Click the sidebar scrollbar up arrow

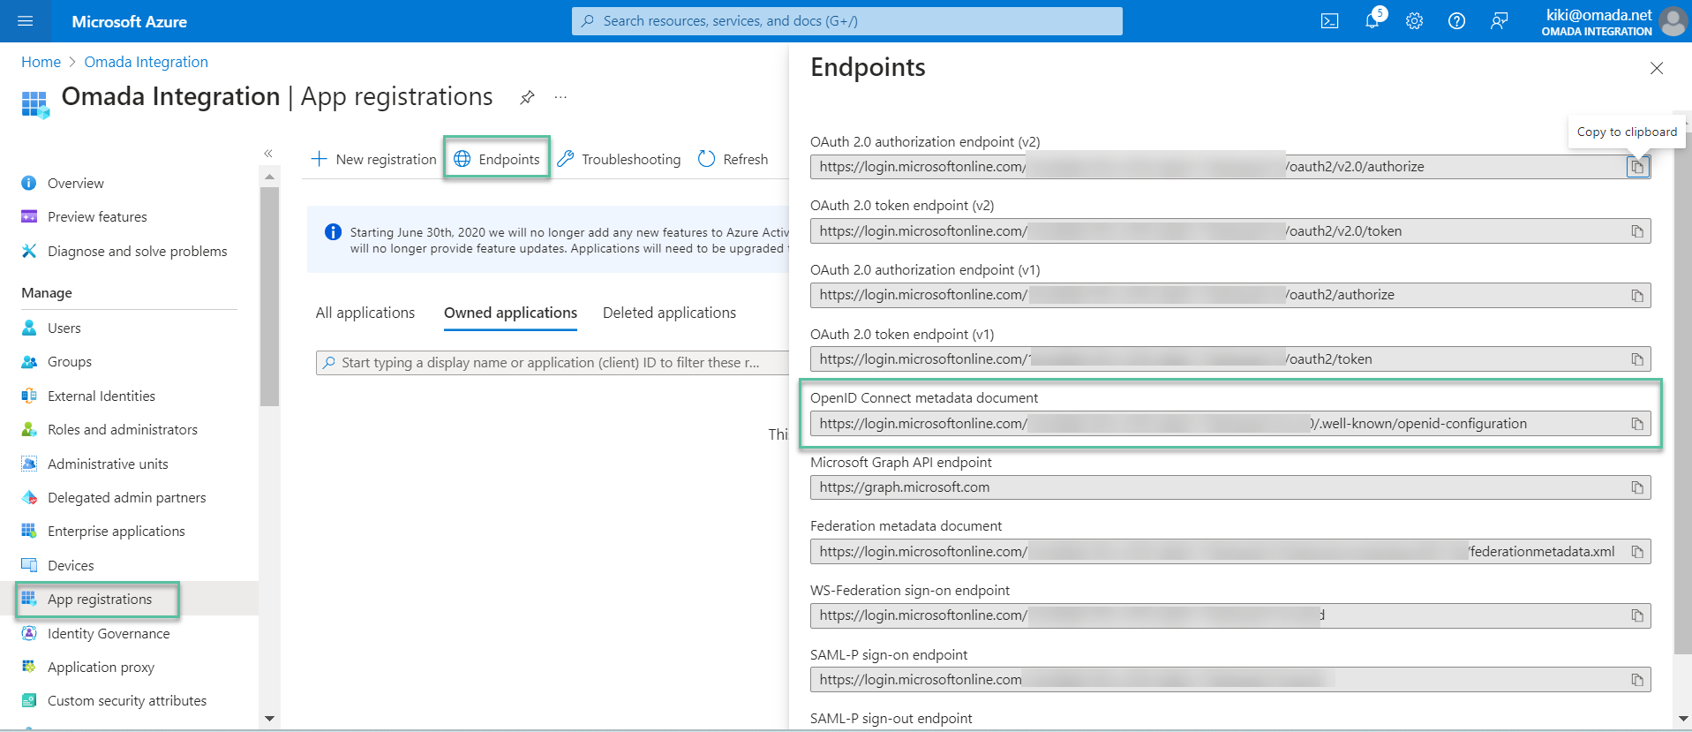click(x=269, y=177)
